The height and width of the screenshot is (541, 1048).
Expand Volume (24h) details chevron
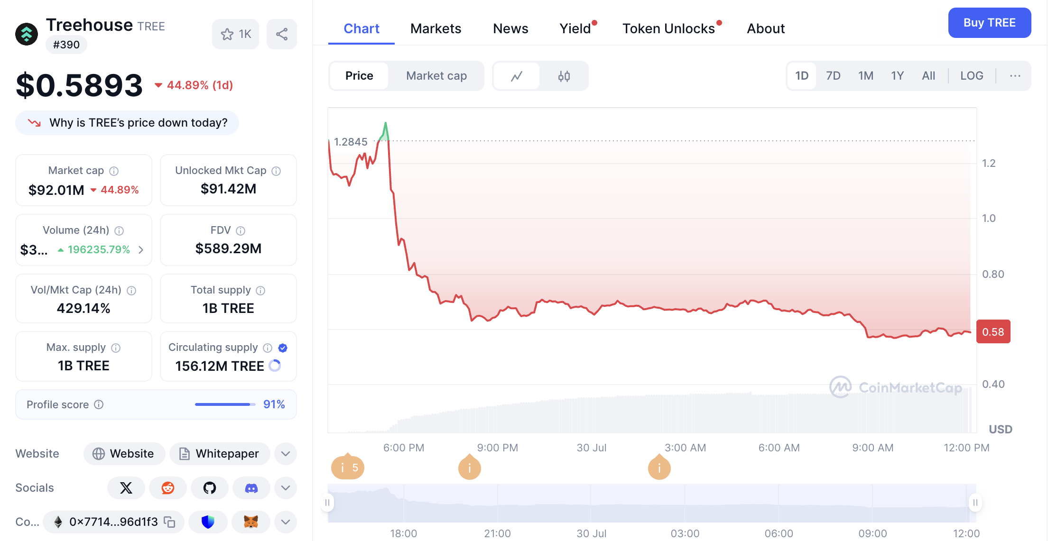tap(141, 250)
